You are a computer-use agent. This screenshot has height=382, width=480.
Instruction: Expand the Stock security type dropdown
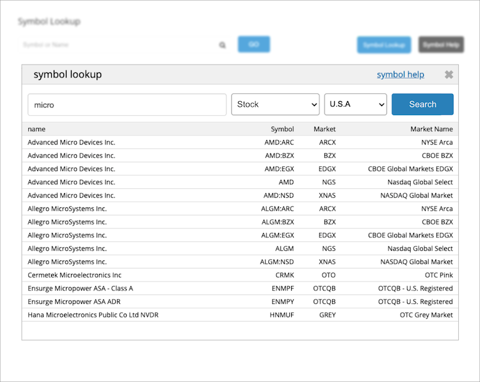click(275, 104)
